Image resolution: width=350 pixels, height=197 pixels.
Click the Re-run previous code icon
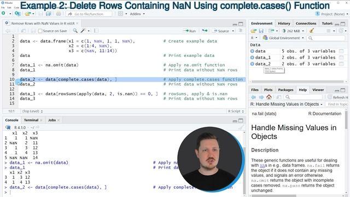[x=205, y=31]
